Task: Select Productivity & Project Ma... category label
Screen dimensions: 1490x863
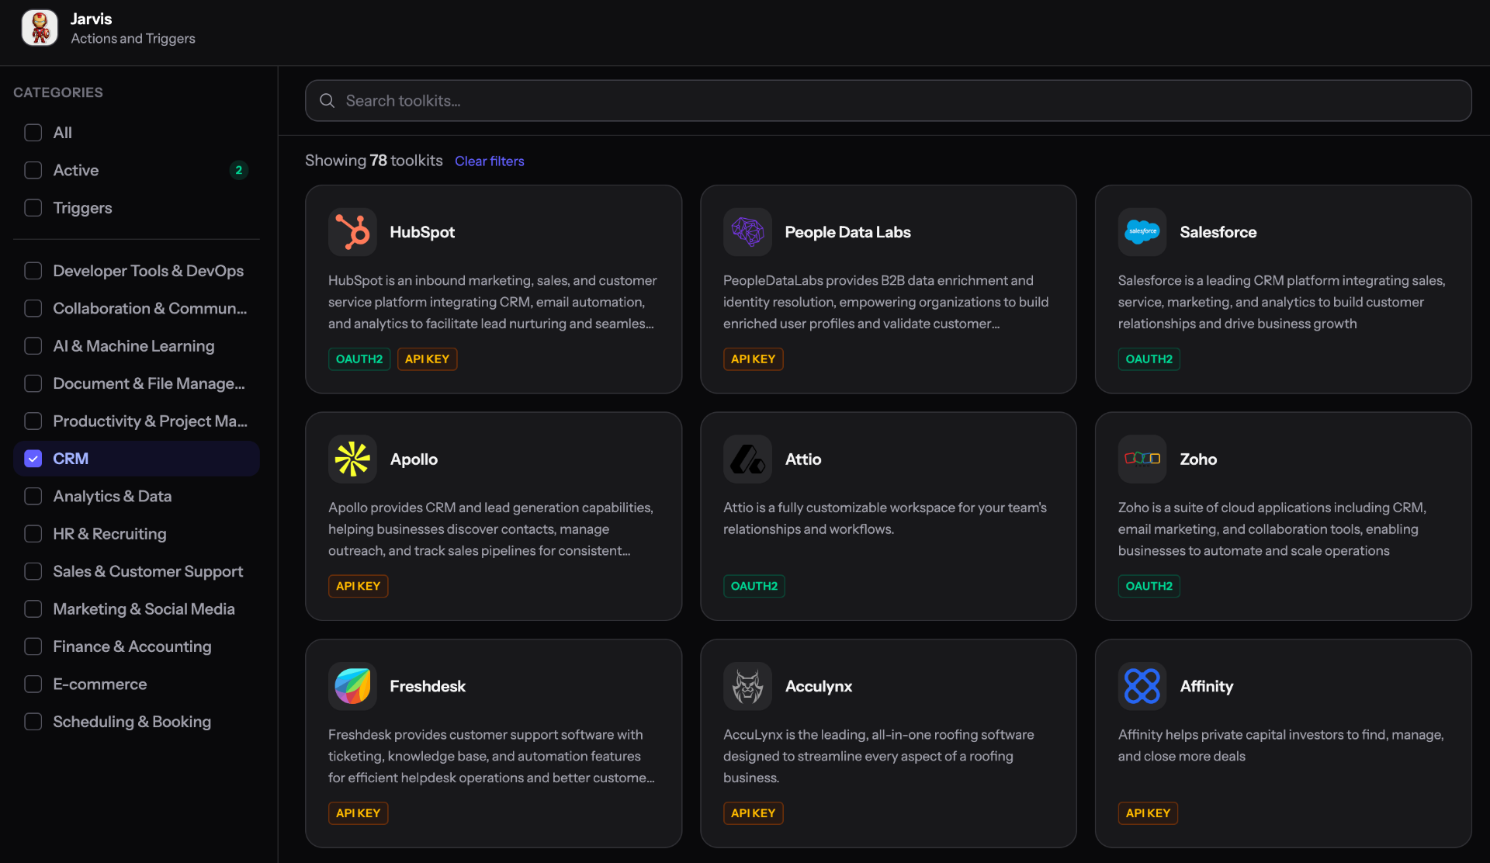Action: 151,421
